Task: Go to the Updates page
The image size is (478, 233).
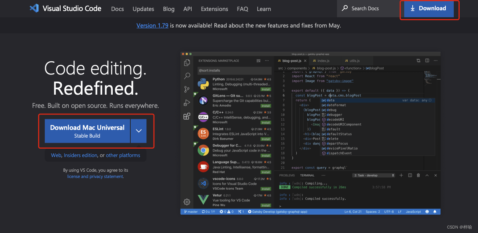Action: click(x=144, y=9)
